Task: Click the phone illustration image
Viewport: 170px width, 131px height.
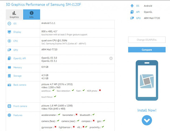Action: coord(146,81)
